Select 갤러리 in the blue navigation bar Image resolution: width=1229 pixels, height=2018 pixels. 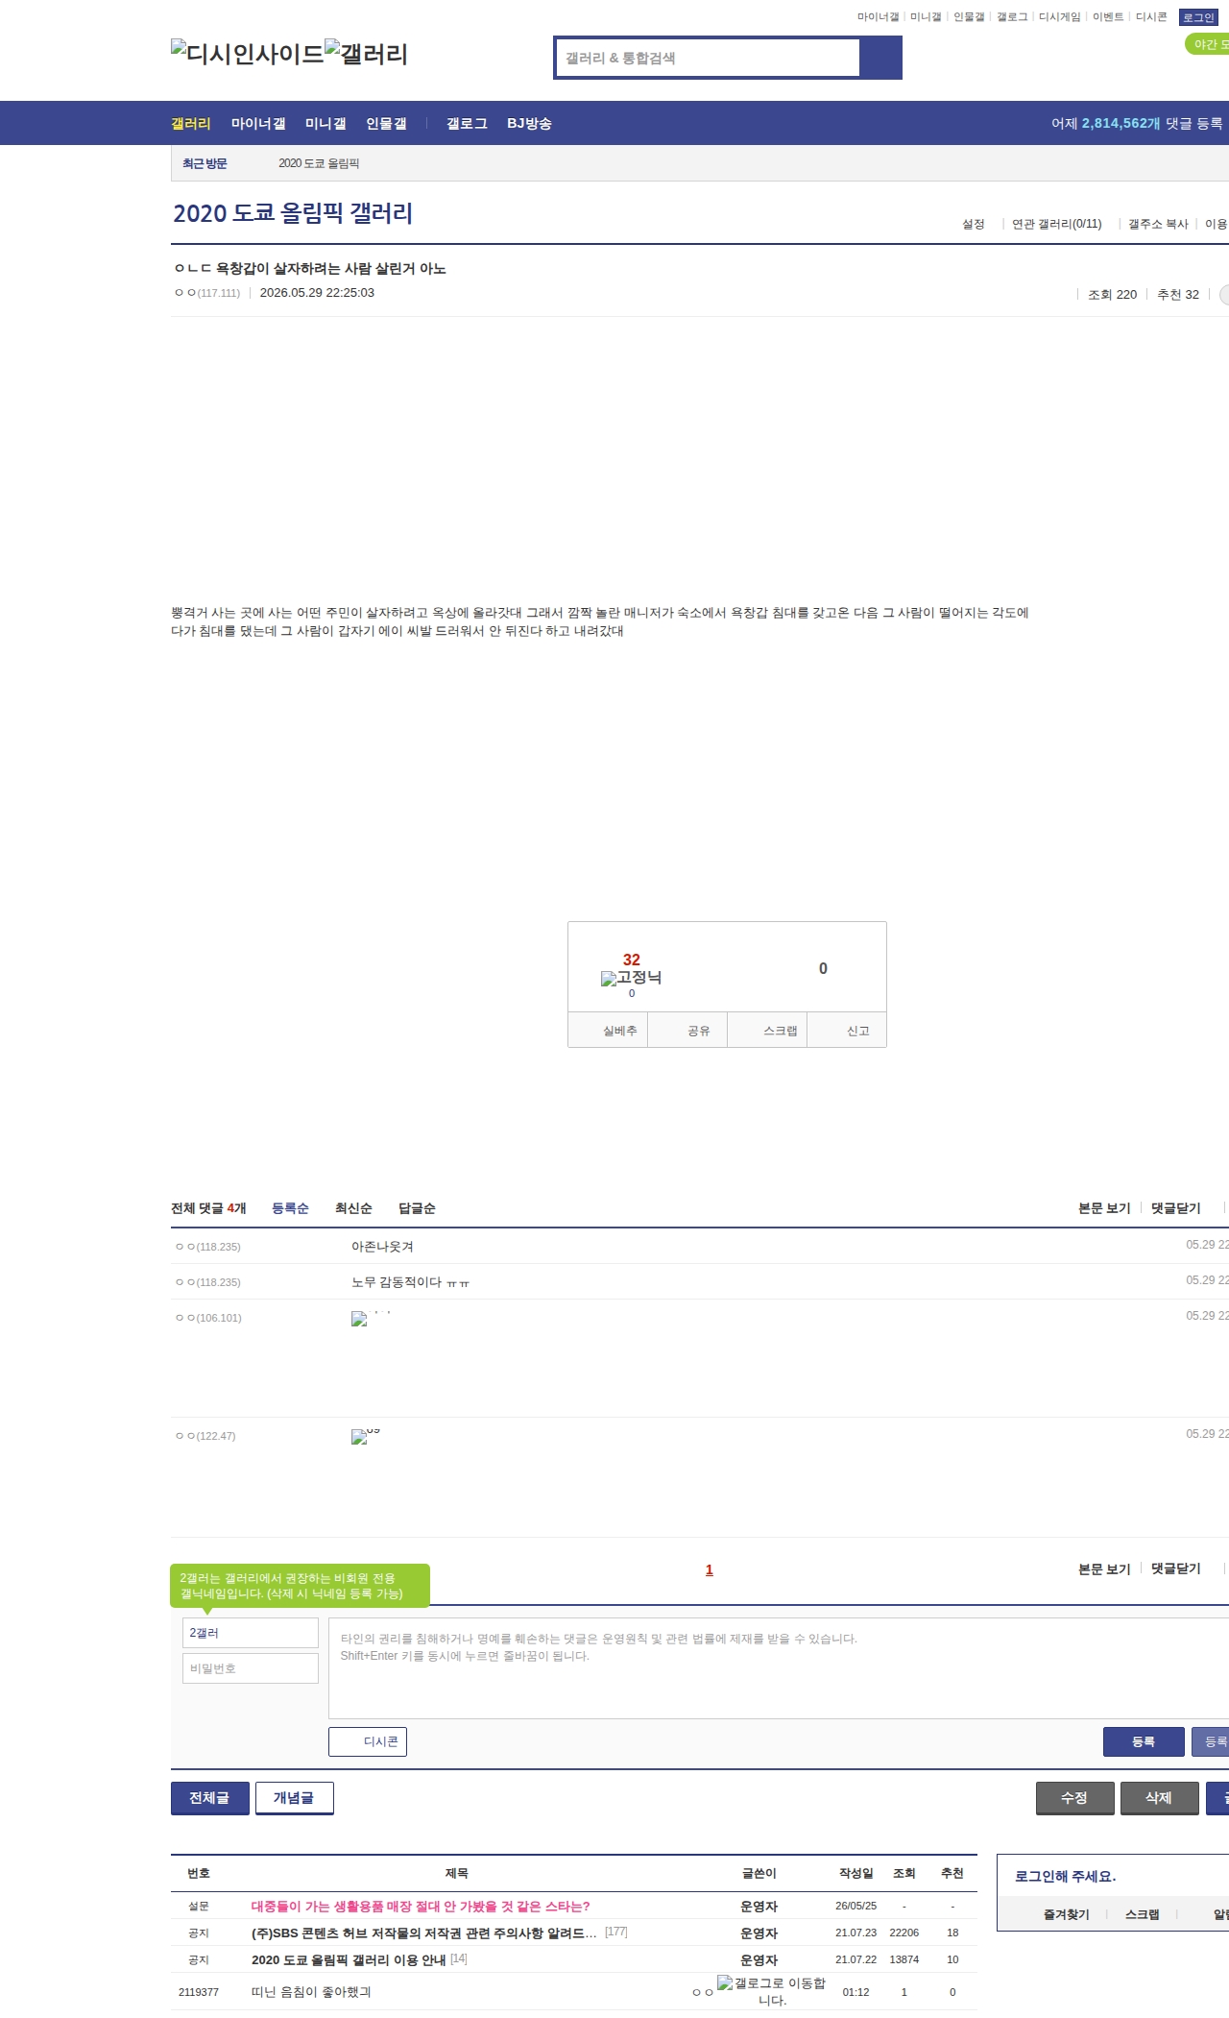(191, 124)
